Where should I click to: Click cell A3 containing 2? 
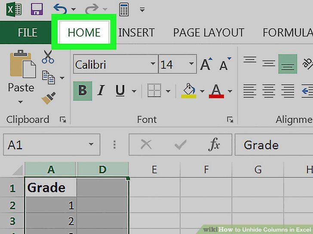coord(50,221)
